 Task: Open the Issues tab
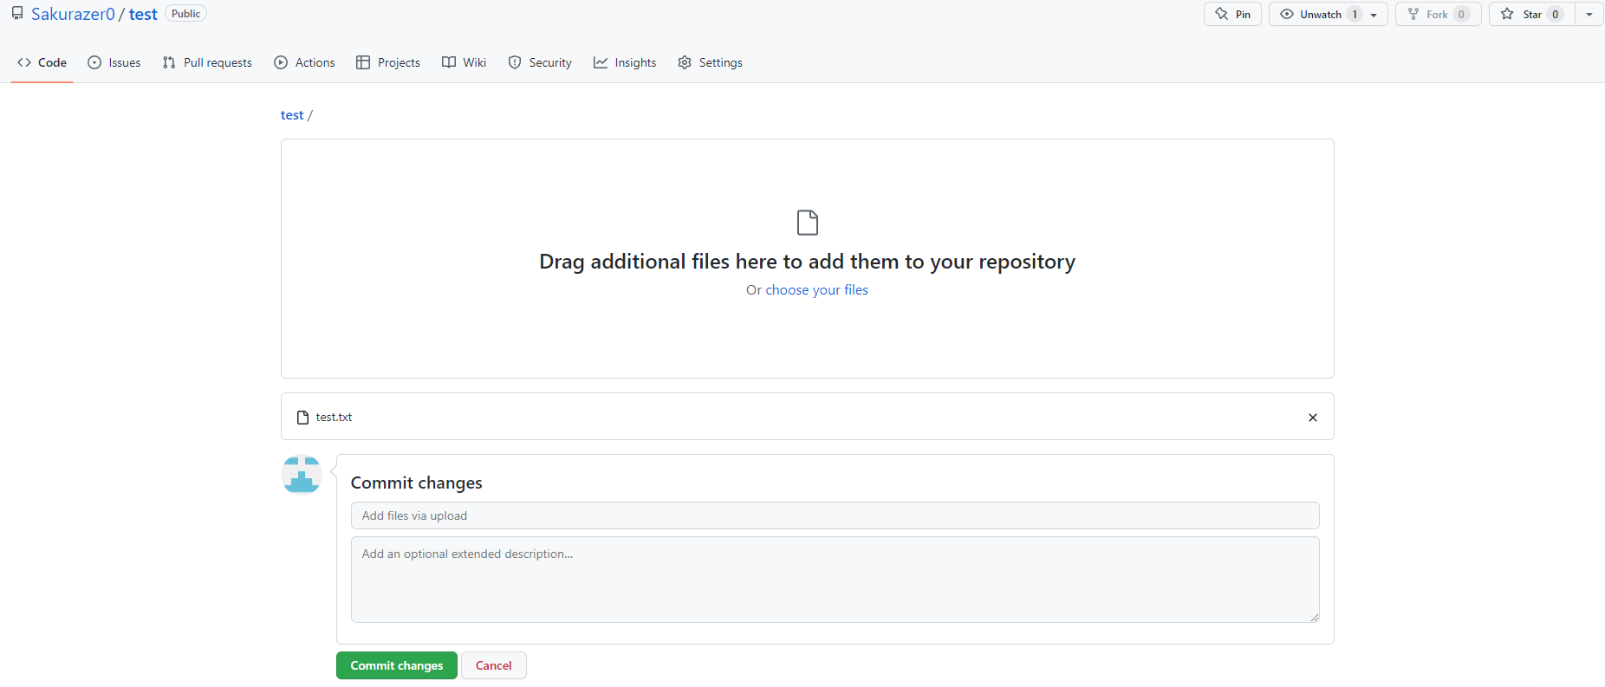[x=114, y=62]
